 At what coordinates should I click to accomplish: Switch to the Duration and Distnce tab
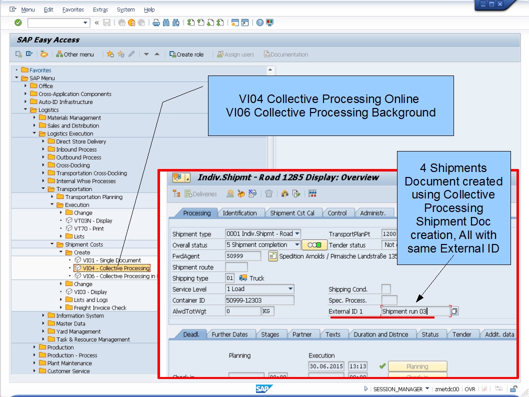(381, 334)
